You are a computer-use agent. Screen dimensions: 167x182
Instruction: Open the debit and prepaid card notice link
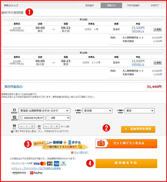[36, 168]
